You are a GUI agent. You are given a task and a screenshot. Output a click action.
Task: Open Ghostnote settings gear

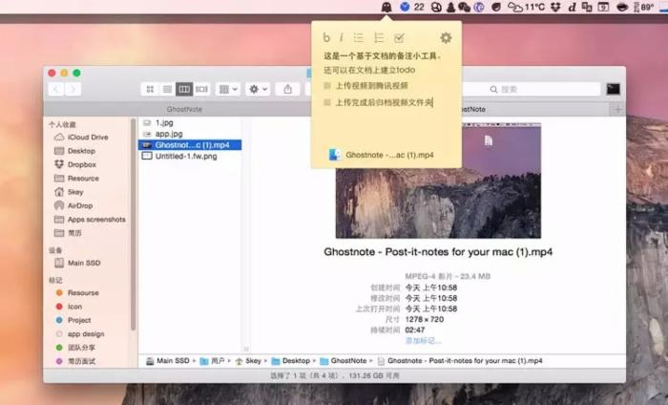[446, 38]
